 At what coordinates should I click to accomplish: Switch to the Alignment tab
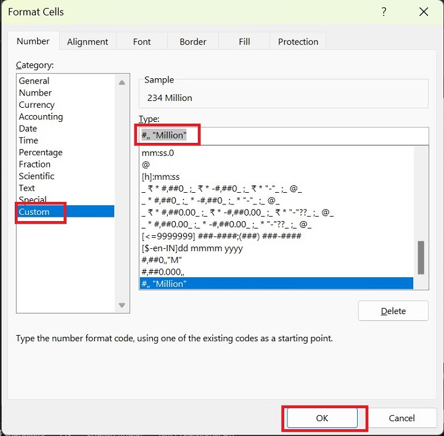(88, 42)
